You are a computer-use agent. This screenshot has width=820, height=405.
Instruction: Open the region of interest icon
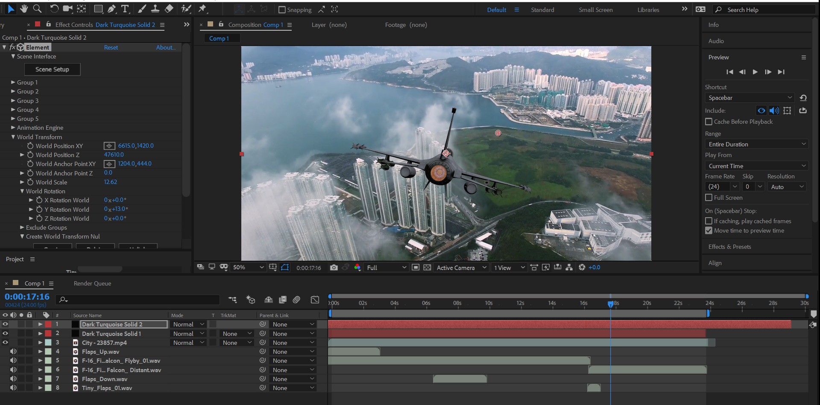coord(416,268)
